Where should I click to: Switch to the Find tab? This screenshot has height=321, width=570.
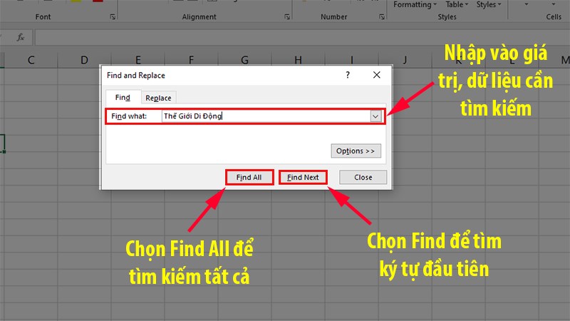point(123,98)
